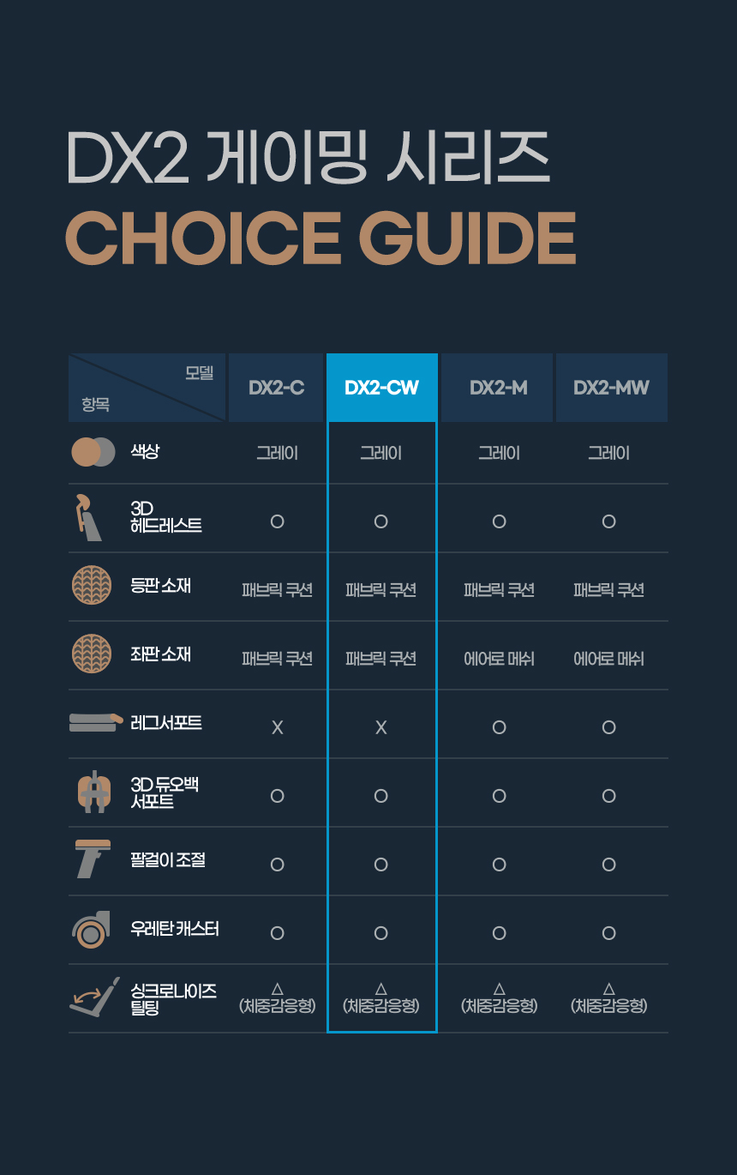Click the armrest adjustment icon
The height and width of the screenshot is (1175, 737).
tap(92, 859)
